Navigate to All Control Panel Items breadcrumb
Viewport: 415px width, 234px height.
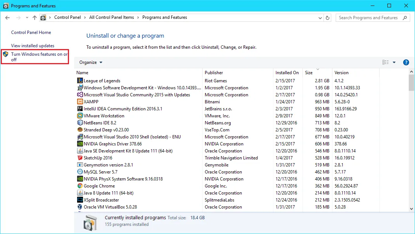[112, 17]
